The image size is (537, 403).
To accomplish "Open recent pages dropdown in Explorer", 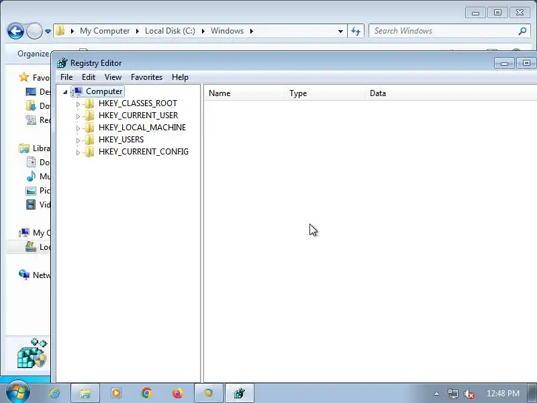I will (48, 32).
